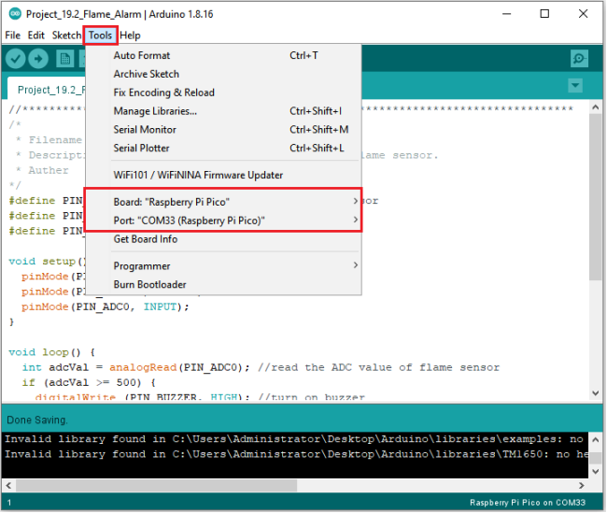The image size is (607, 513).
Task: Click the console line mentioning TM1650
Action: pos(296,454)
